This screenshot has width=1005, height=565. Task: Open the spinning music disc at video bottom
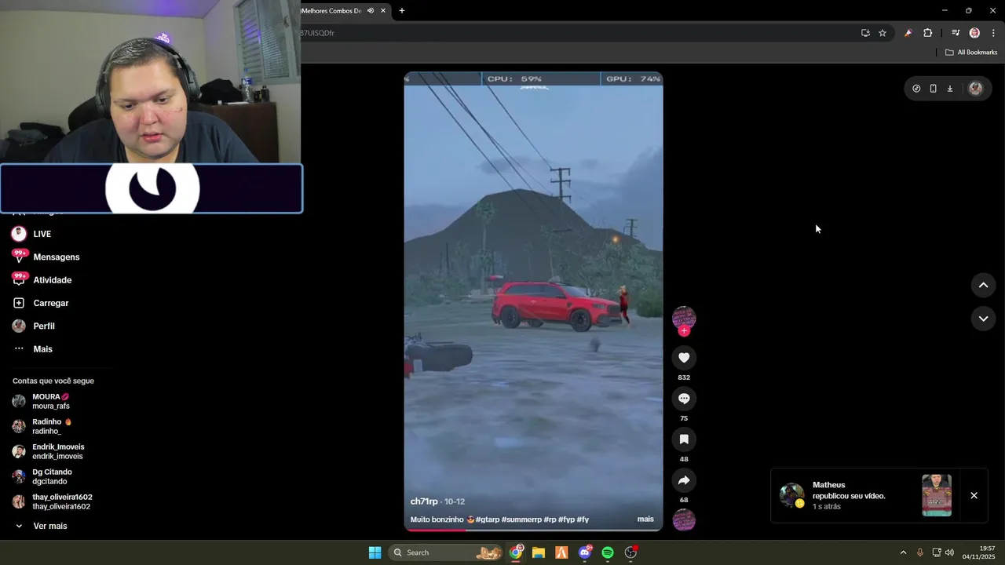[684, 519]
